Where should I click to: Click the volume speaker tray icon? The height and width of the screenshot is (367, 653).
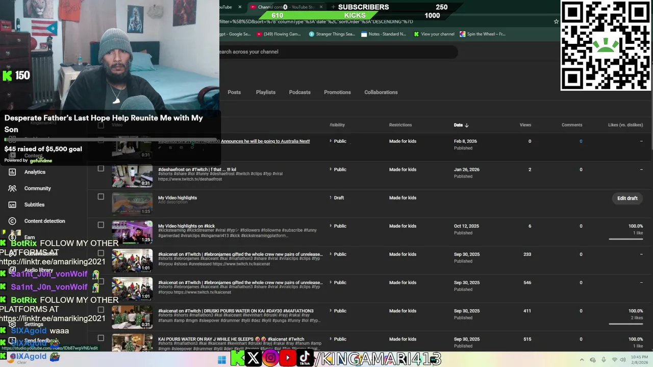click(624, 360)
